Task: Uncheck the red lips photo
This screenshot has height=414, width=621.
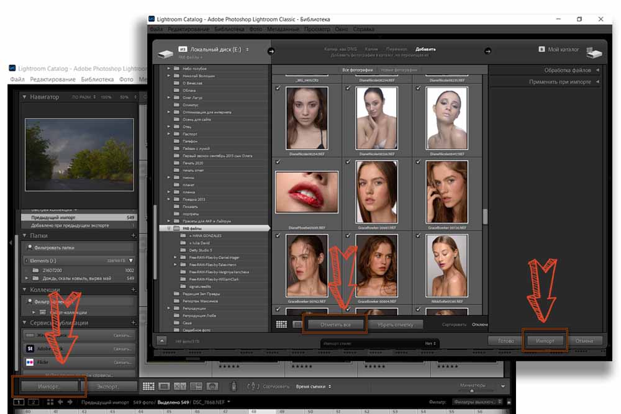Action: click(278, 161)
